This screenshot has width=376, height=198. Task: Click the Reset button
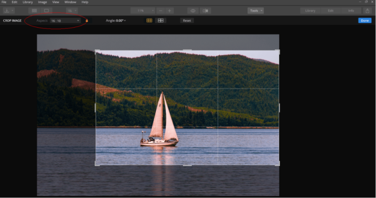point(187,21)
